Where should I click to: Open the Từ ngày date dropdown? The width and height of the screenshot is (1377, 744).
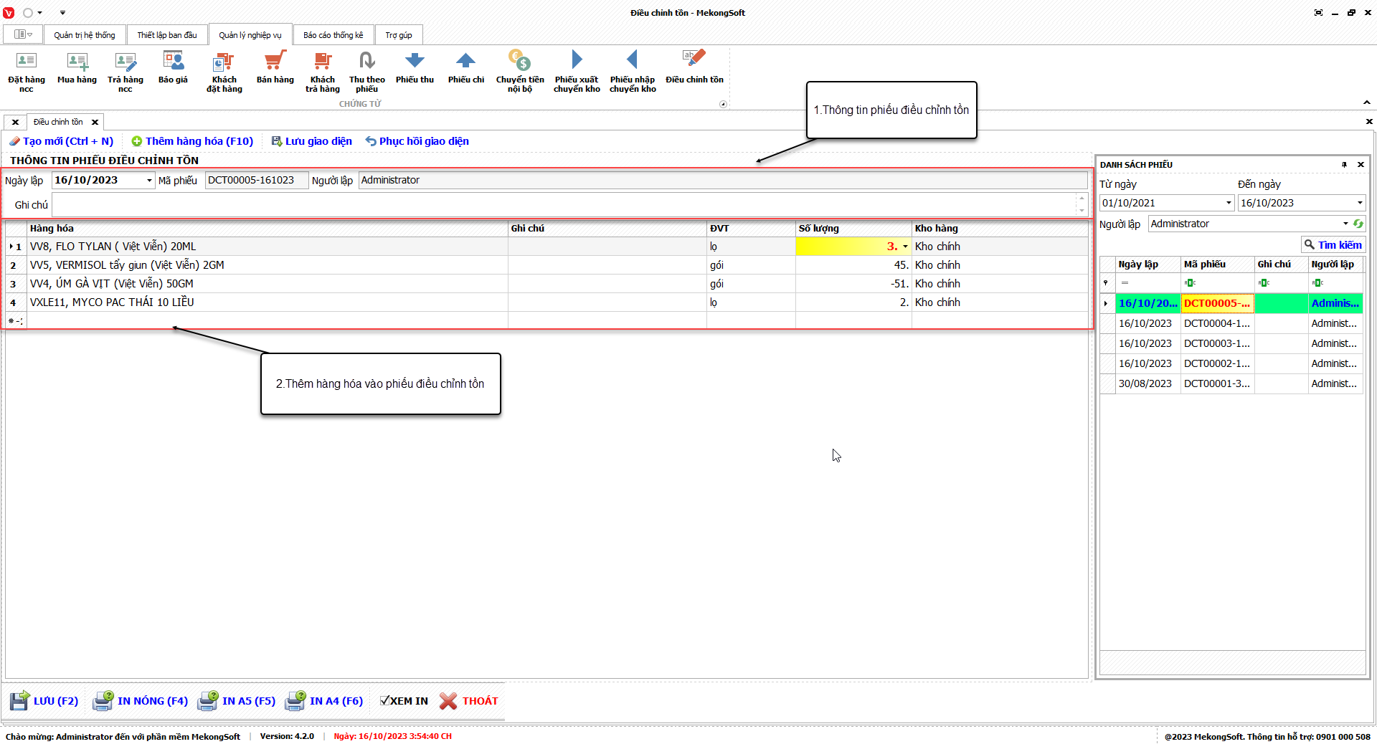click(x=1228, y=203)
